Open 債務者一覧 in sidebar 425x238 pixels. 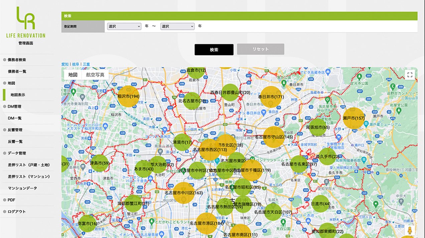17,72
